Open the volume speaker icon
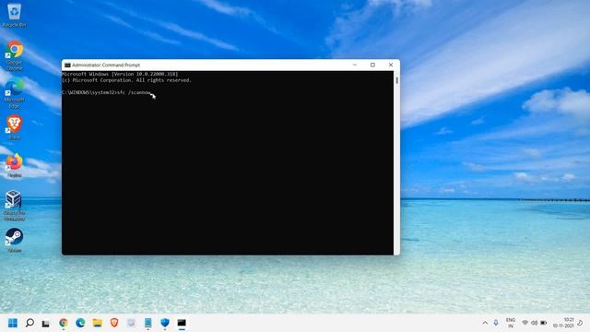590x332 pixels. click(535, 323)
